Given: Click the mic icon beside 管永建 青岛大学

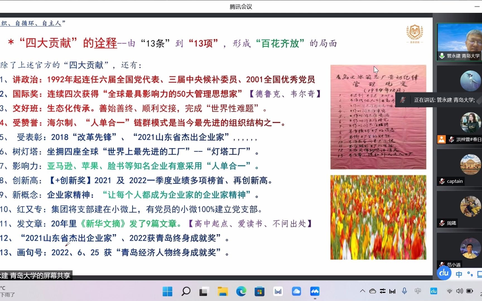Looking at the screenshot, I should click(442, 56).
